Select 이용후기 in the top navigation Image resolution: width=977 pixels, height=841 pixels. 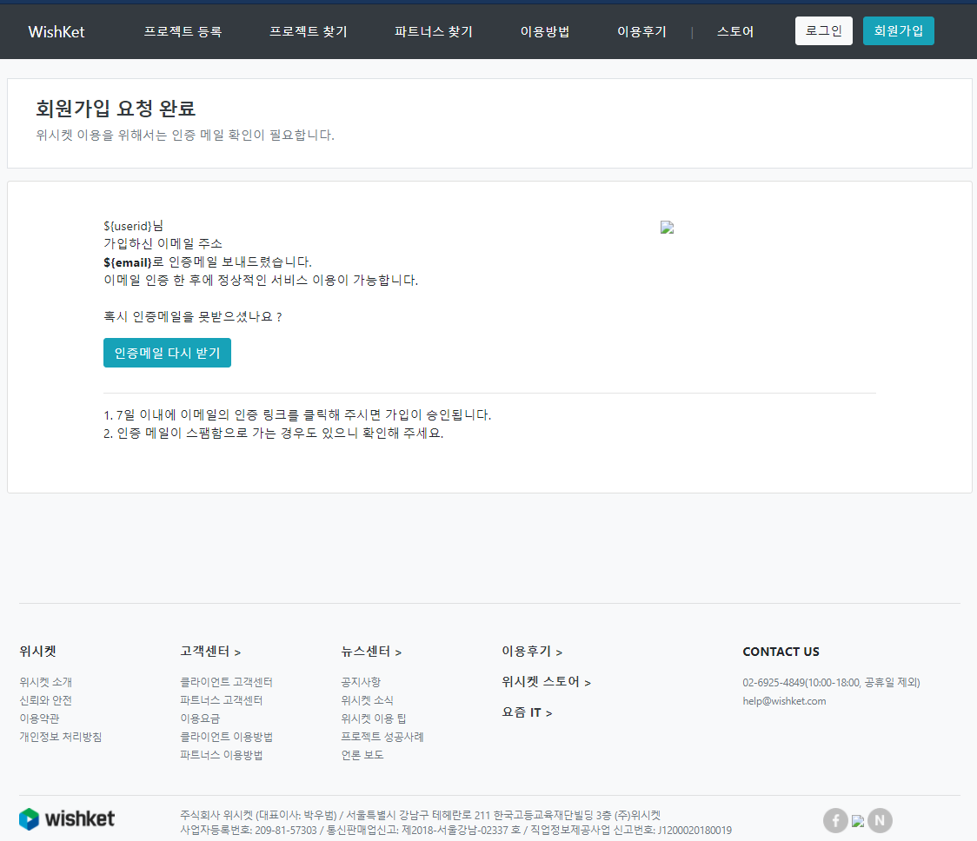click(641, 32)
